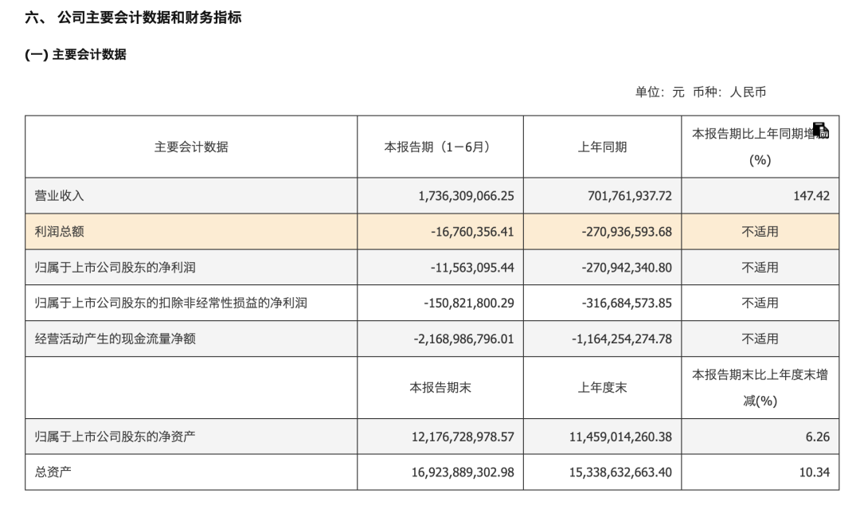The image size is (860, 513).
Task: Click 不适用 in the 现金流量净额 row
Action: 760,339
